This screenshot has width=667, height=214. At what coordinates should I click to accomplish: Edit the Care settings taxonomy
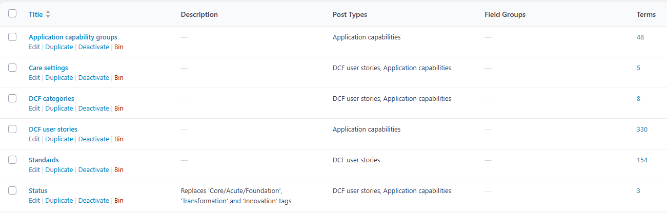tap(34, 78)
